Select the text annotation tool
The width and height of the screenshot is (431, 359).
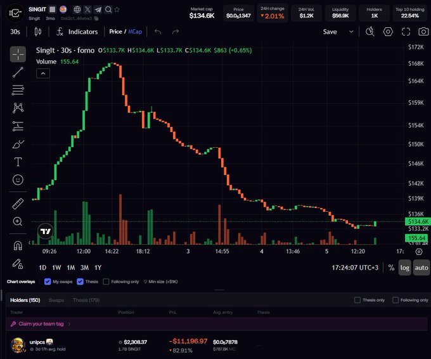point(18,162)
